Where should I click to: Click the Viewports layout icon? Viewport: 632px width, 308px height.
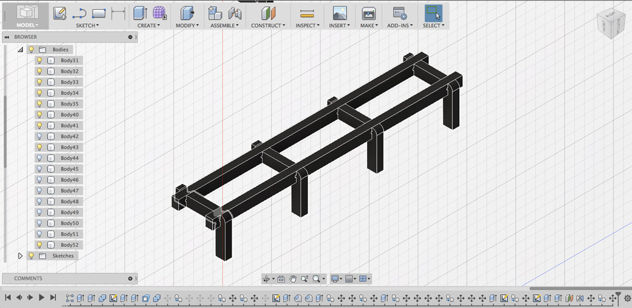(x=363, y=278)
